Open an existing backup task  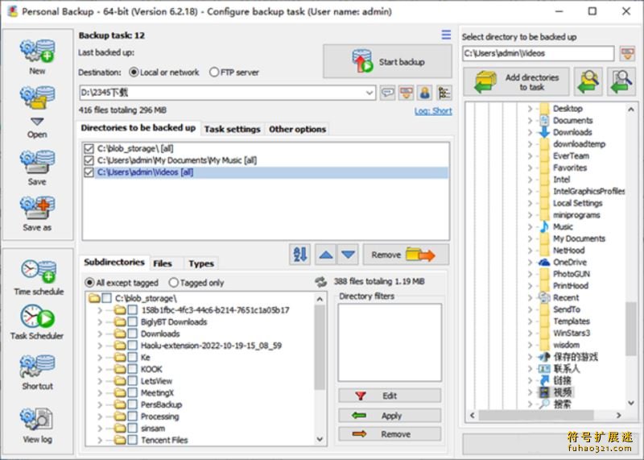click(37, 97)
